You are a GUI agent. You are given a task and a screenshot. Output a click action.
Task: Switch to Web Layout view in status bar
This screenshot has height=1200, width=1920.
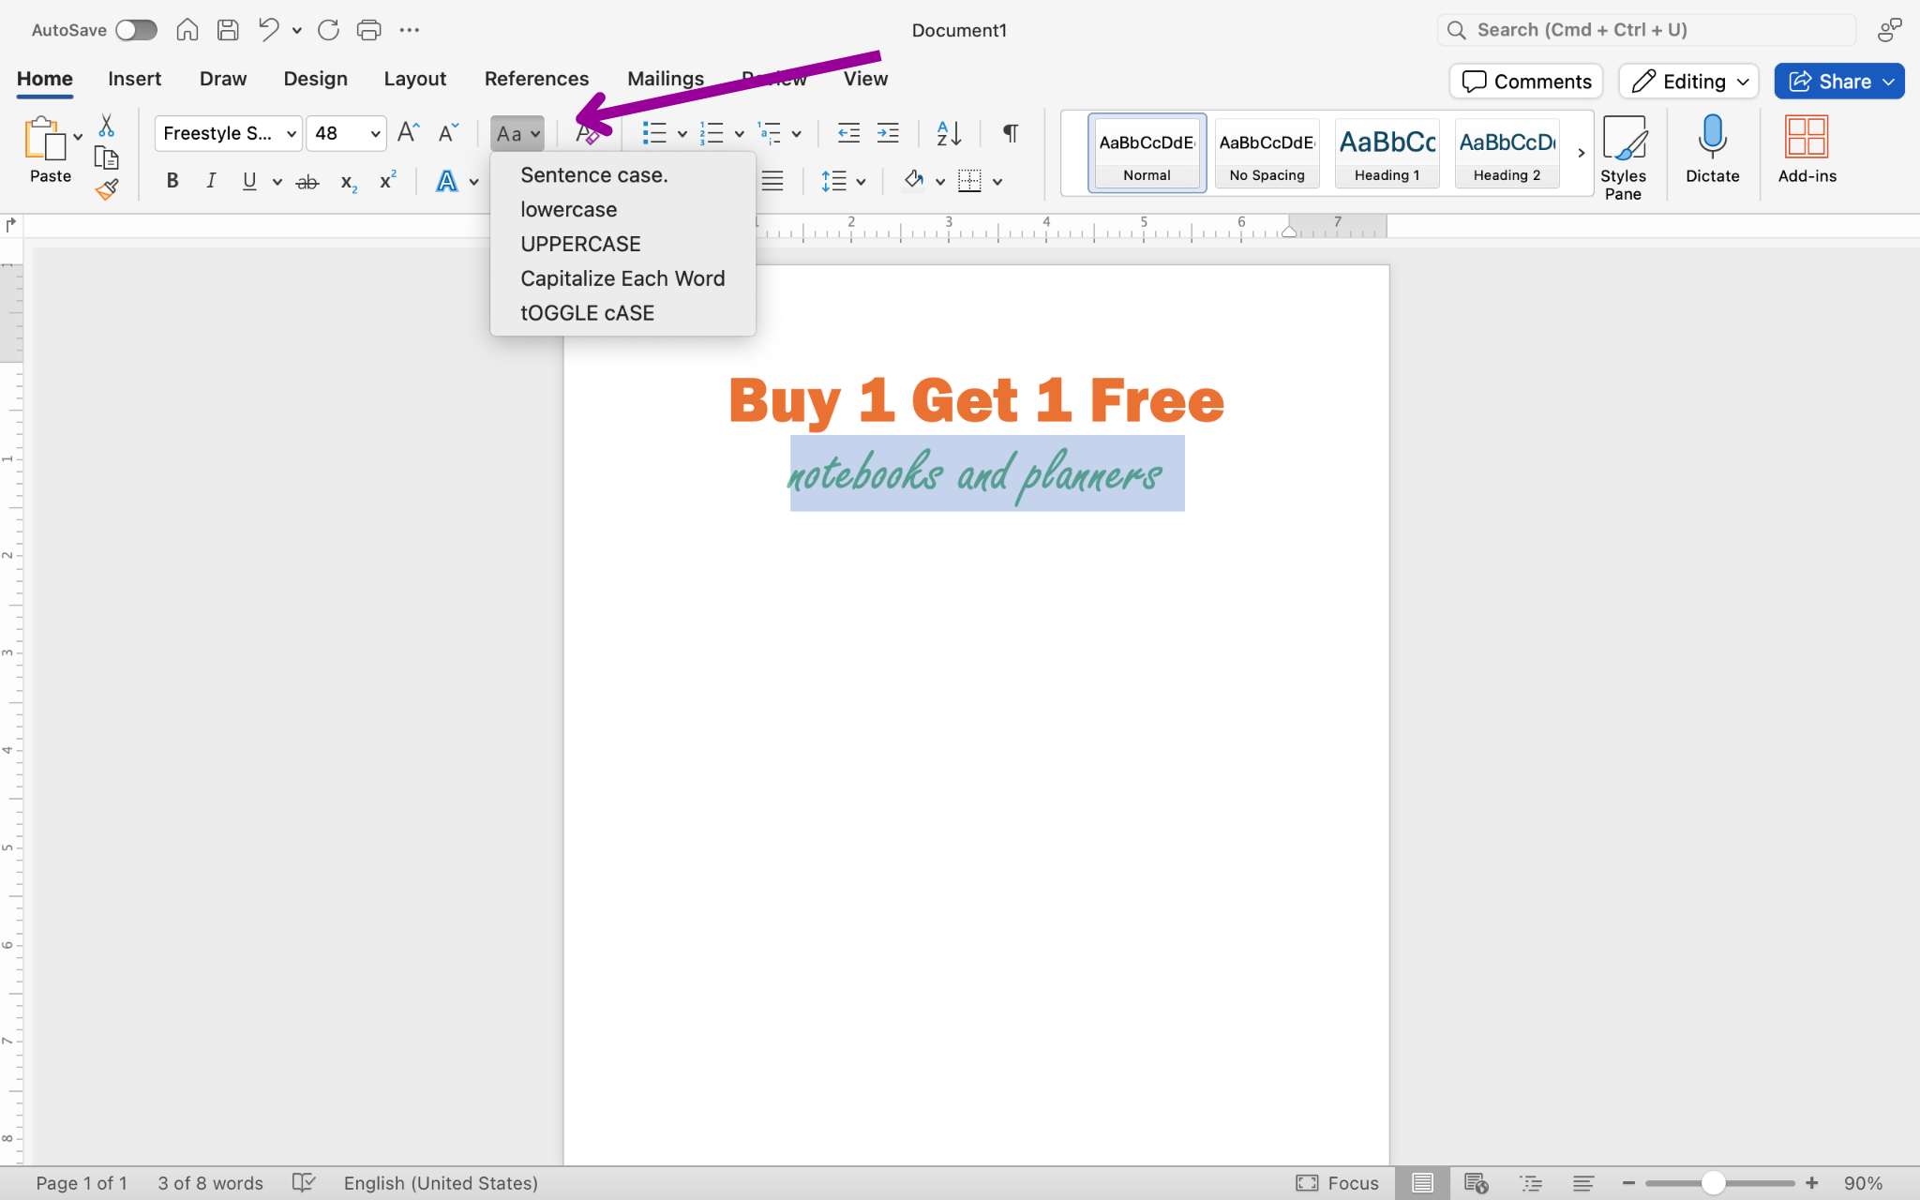point(1476,1183)
